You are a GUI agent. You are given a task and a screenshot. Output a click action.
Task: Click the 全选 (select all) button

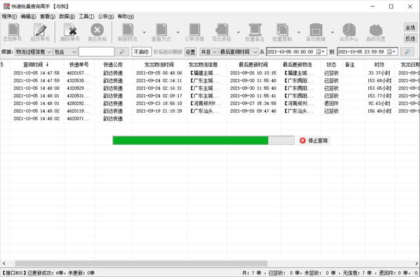[x=410, y=28]
